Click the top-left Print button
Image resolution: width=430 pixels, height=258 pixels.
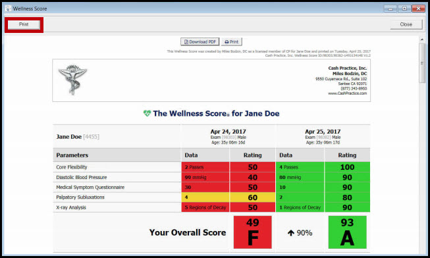pyautogui.click(x=24, y=24)
